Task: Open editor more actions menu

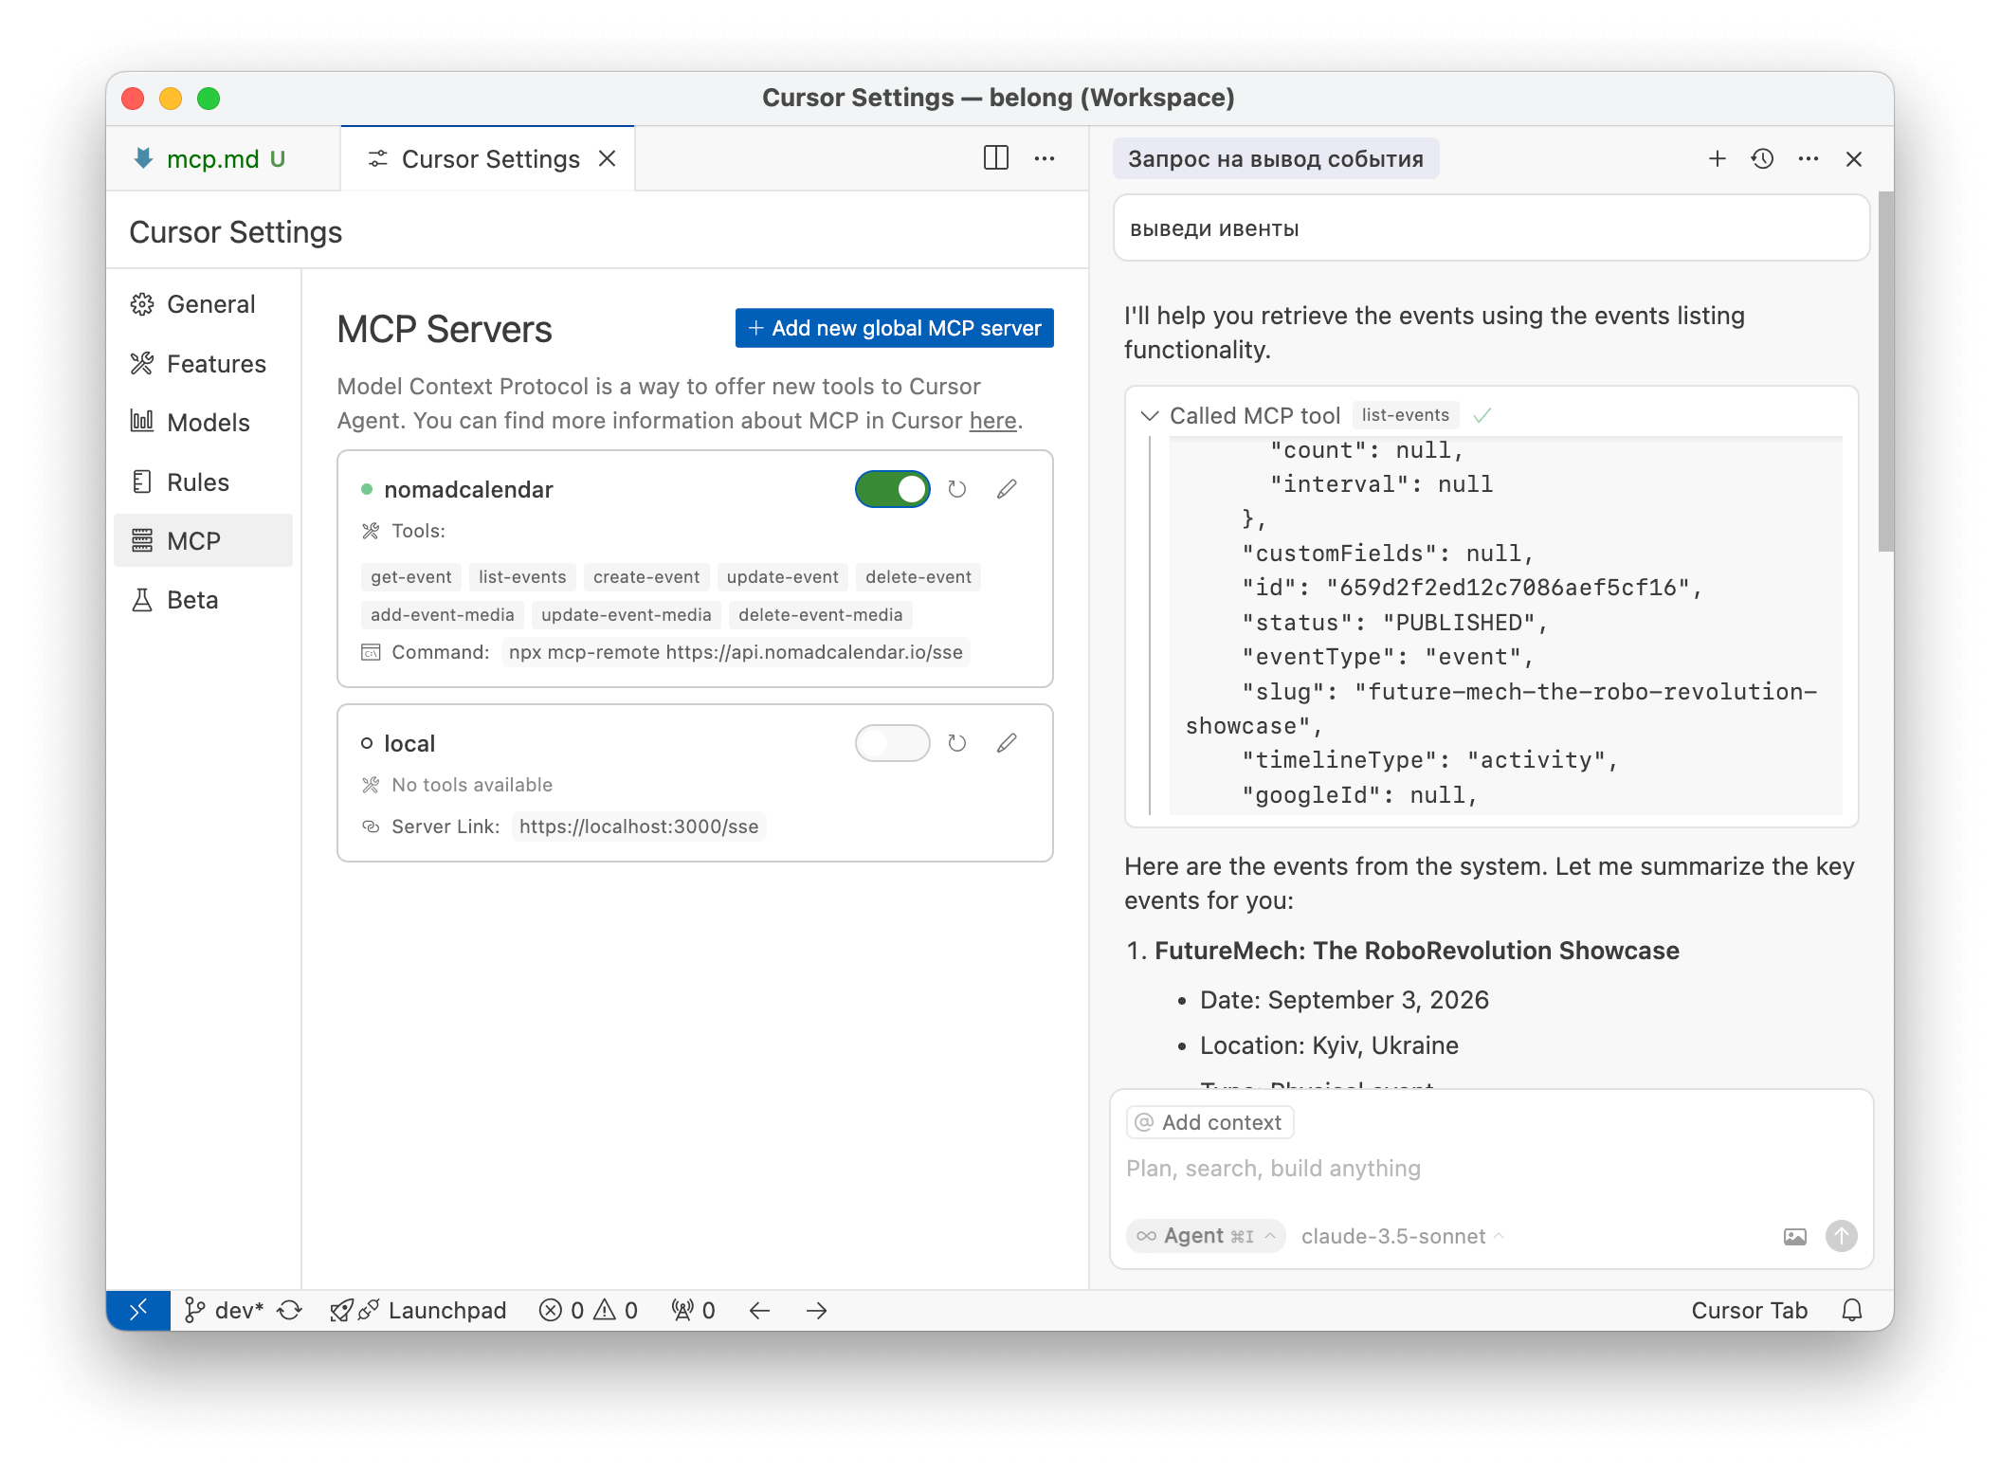Action: [1045, 158]
